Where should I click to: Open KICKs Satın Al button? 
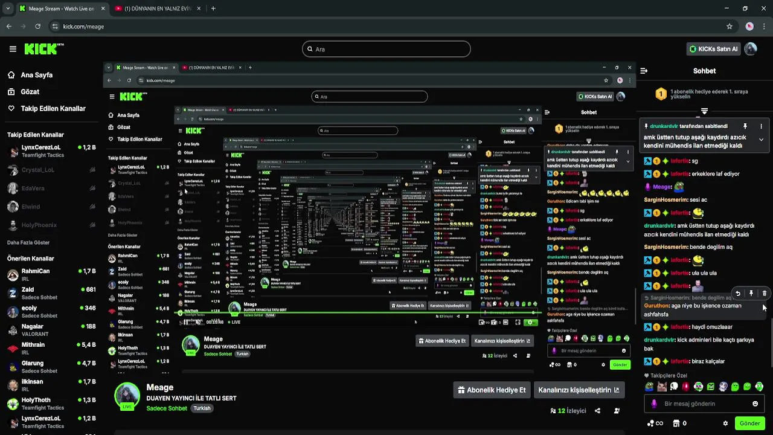tap(714, 49)
